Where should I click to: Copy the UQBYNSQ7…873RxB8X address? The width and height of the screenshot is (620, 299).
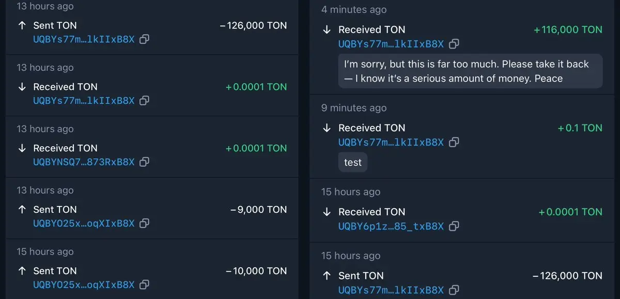coord(145,162)
